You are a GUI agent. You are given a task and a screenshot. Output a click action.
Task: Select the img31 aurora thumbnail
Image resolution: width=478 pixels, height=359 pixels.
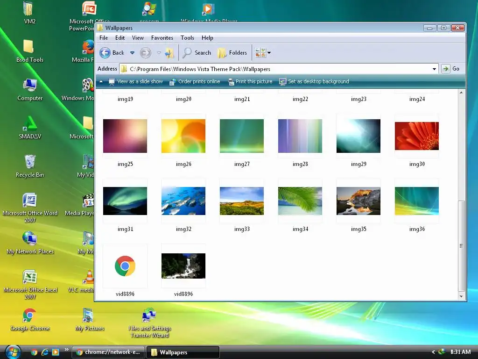tap(125, 201)
